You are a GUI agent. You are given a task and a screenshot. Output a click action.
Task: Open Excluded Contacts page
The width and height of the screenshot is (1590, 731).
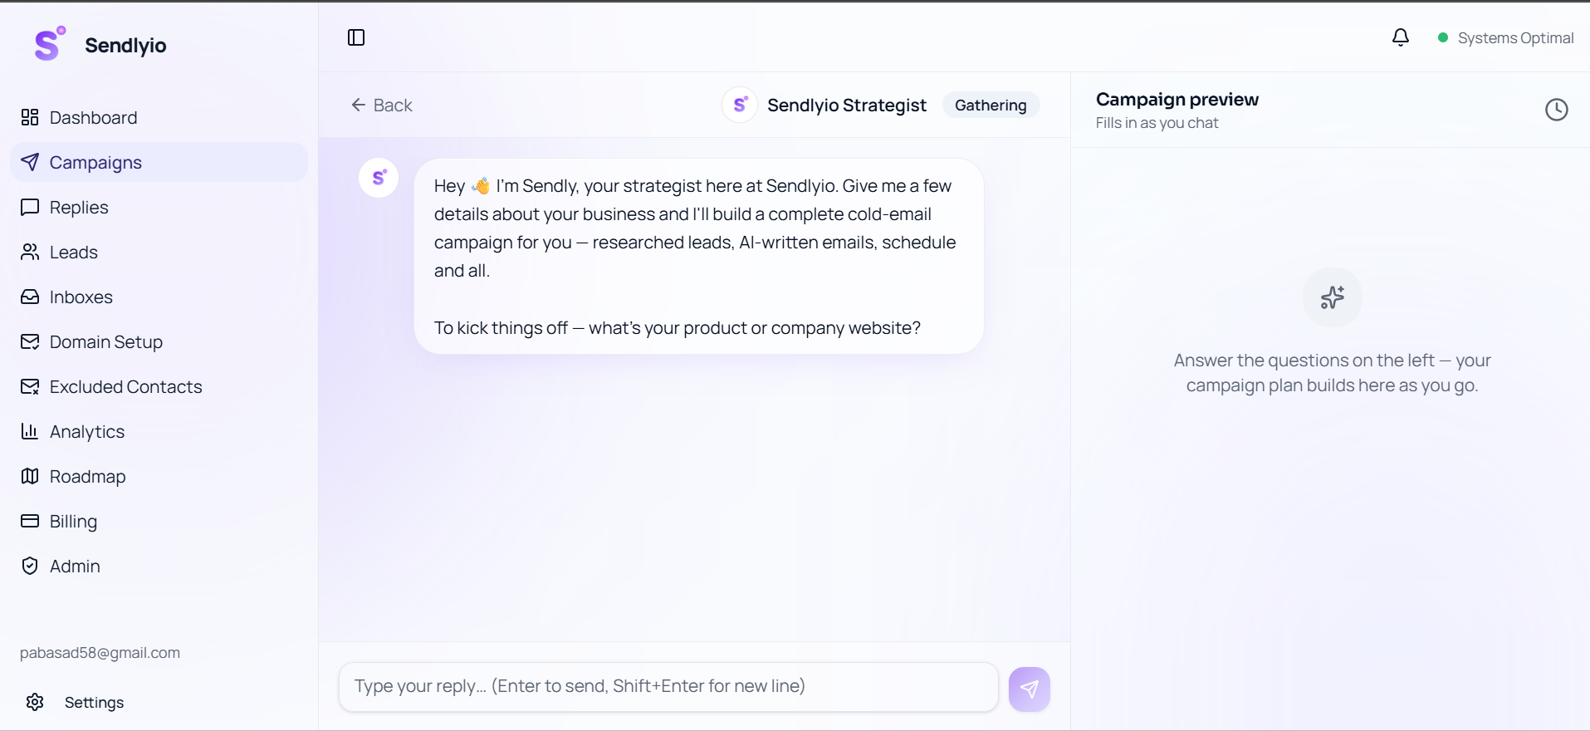pos(159,386)
